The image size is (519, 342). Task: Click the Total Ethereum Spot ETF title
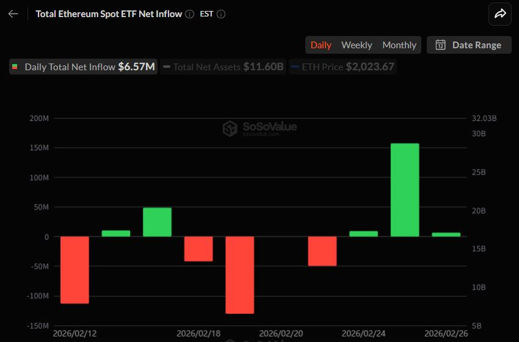pyautogui.click(x=109, y=14)
